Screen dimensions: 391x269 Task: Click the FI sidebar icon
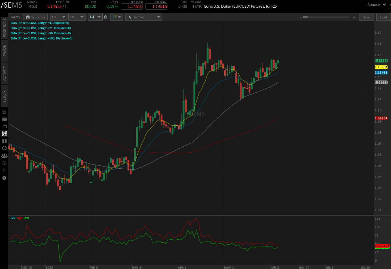point(4,170)
